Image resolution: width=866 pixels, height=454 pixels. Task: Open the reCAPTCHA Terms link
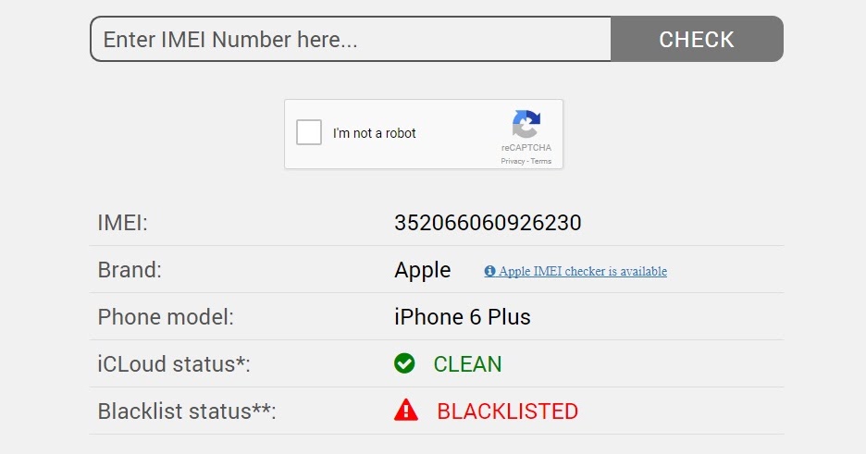coord(541,161)
